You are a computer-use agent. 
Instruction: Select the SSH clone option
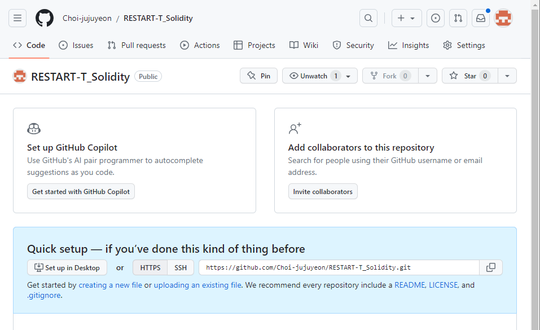181,267
